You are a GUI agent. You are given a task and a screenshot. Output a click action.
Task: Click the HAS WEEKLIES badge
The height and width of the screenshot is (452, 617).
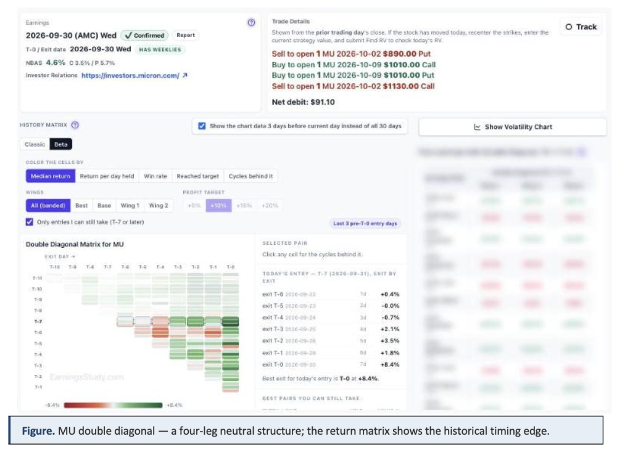coord(160,49)
